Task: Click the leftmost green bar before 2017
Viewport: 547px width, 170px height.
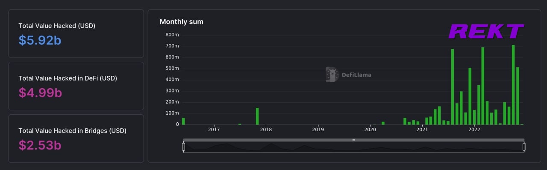Action: [x=183, y=121]
